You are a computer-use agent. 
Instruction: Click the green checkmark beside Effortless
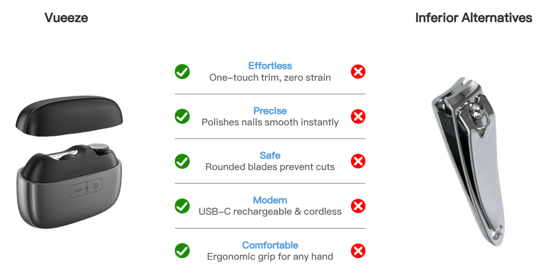pos(182,72)
